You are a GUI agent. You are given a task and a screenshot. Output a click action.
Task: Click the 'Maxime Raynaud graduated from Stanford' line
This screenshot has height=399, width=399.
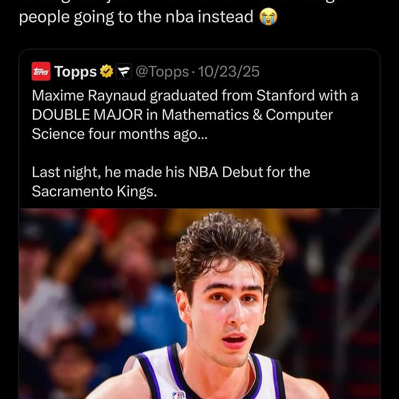[x=195, y=97]
